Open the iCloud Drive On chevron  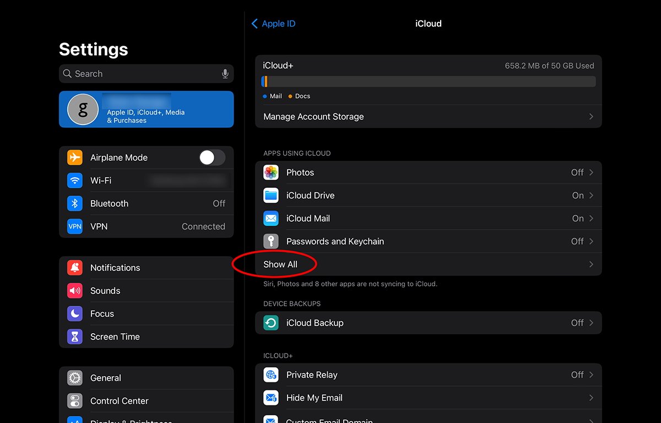point(590,196)
